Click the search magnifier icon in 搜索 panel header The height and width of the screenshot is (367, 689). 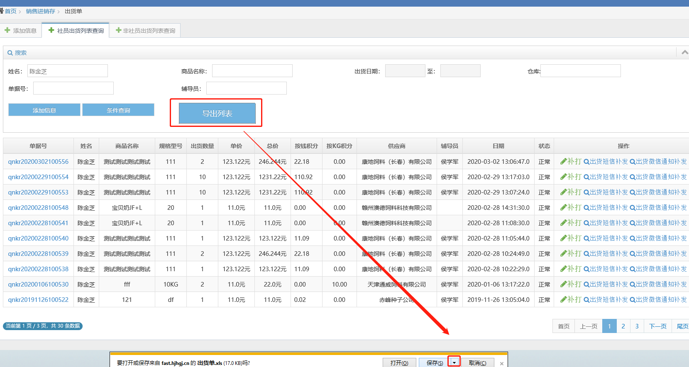click(10, 53)
